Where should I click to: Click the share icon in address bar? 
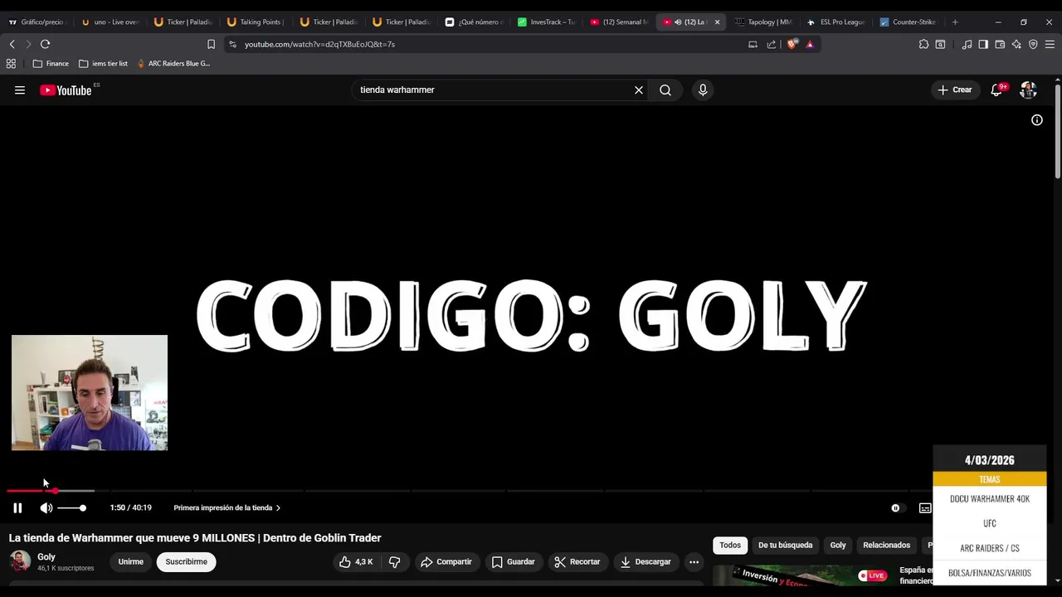tap(772, 45)
